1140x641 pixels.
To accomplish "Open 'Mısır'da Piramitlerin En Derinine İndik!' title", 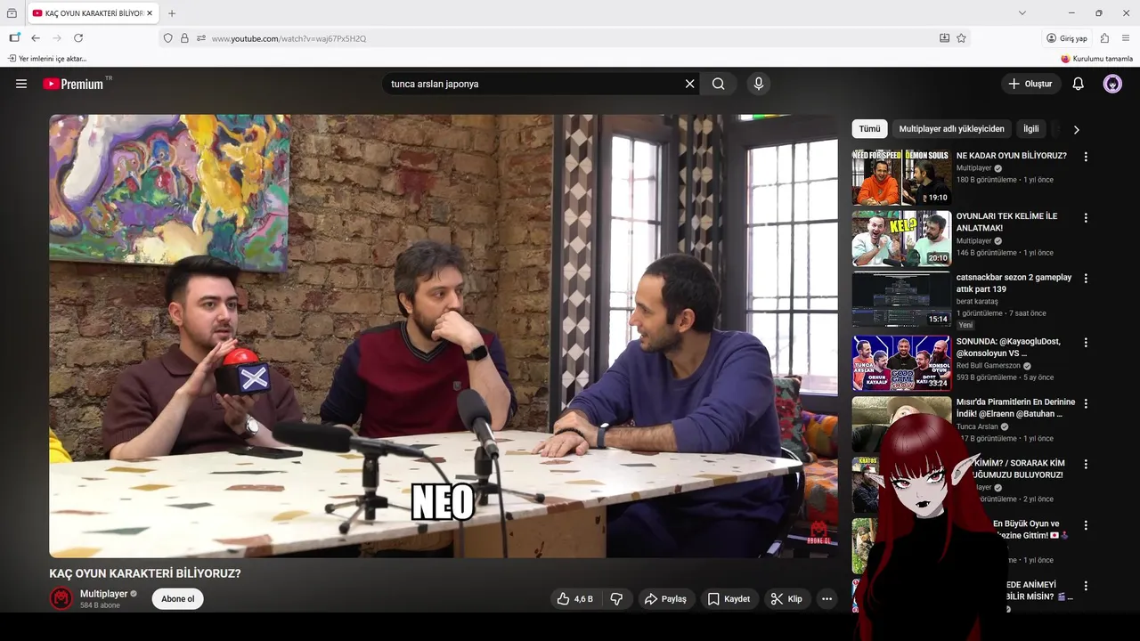I will click(1015, 408).
